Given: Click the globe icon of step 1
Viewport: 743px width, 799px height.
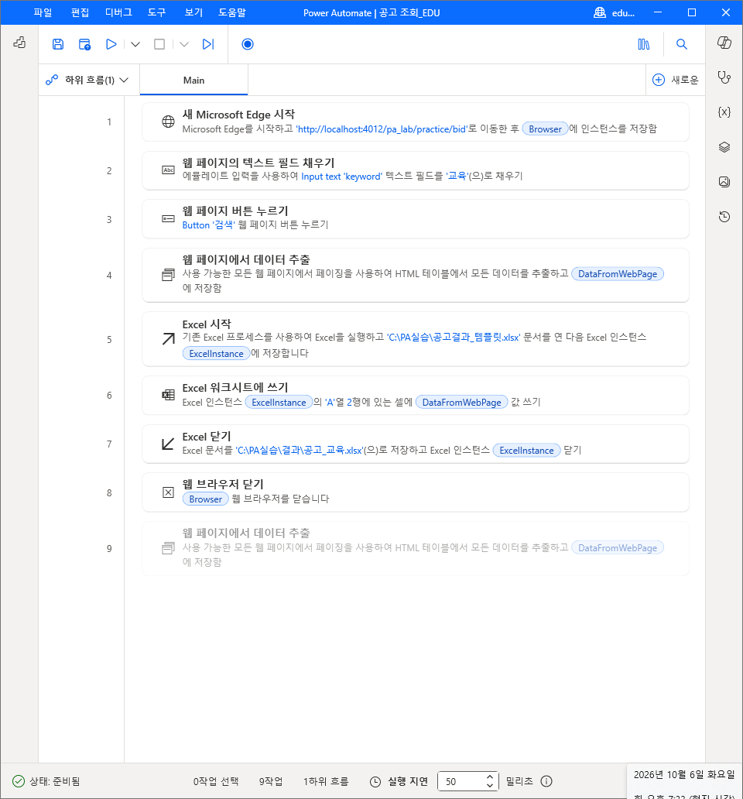Looking at the screenshot, I should tap(168, 122).
